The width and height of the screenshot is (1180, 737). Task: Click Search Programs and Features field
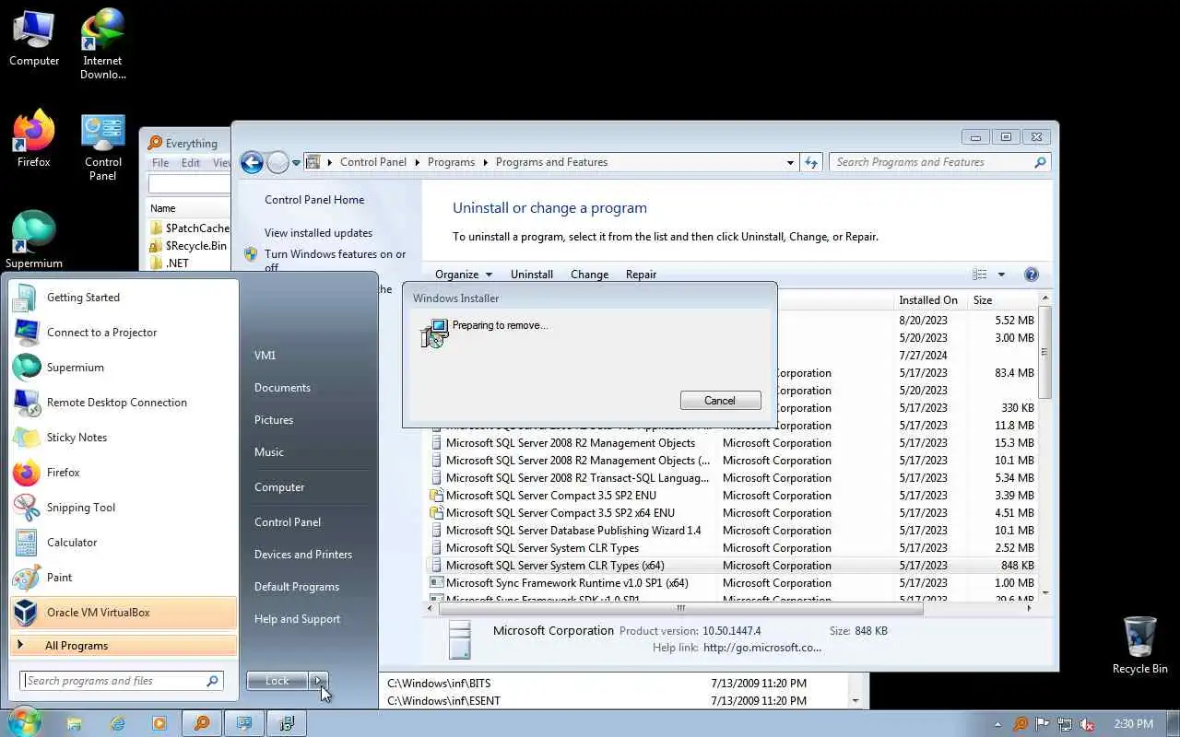pyautogui.click(x=939, y=162)
